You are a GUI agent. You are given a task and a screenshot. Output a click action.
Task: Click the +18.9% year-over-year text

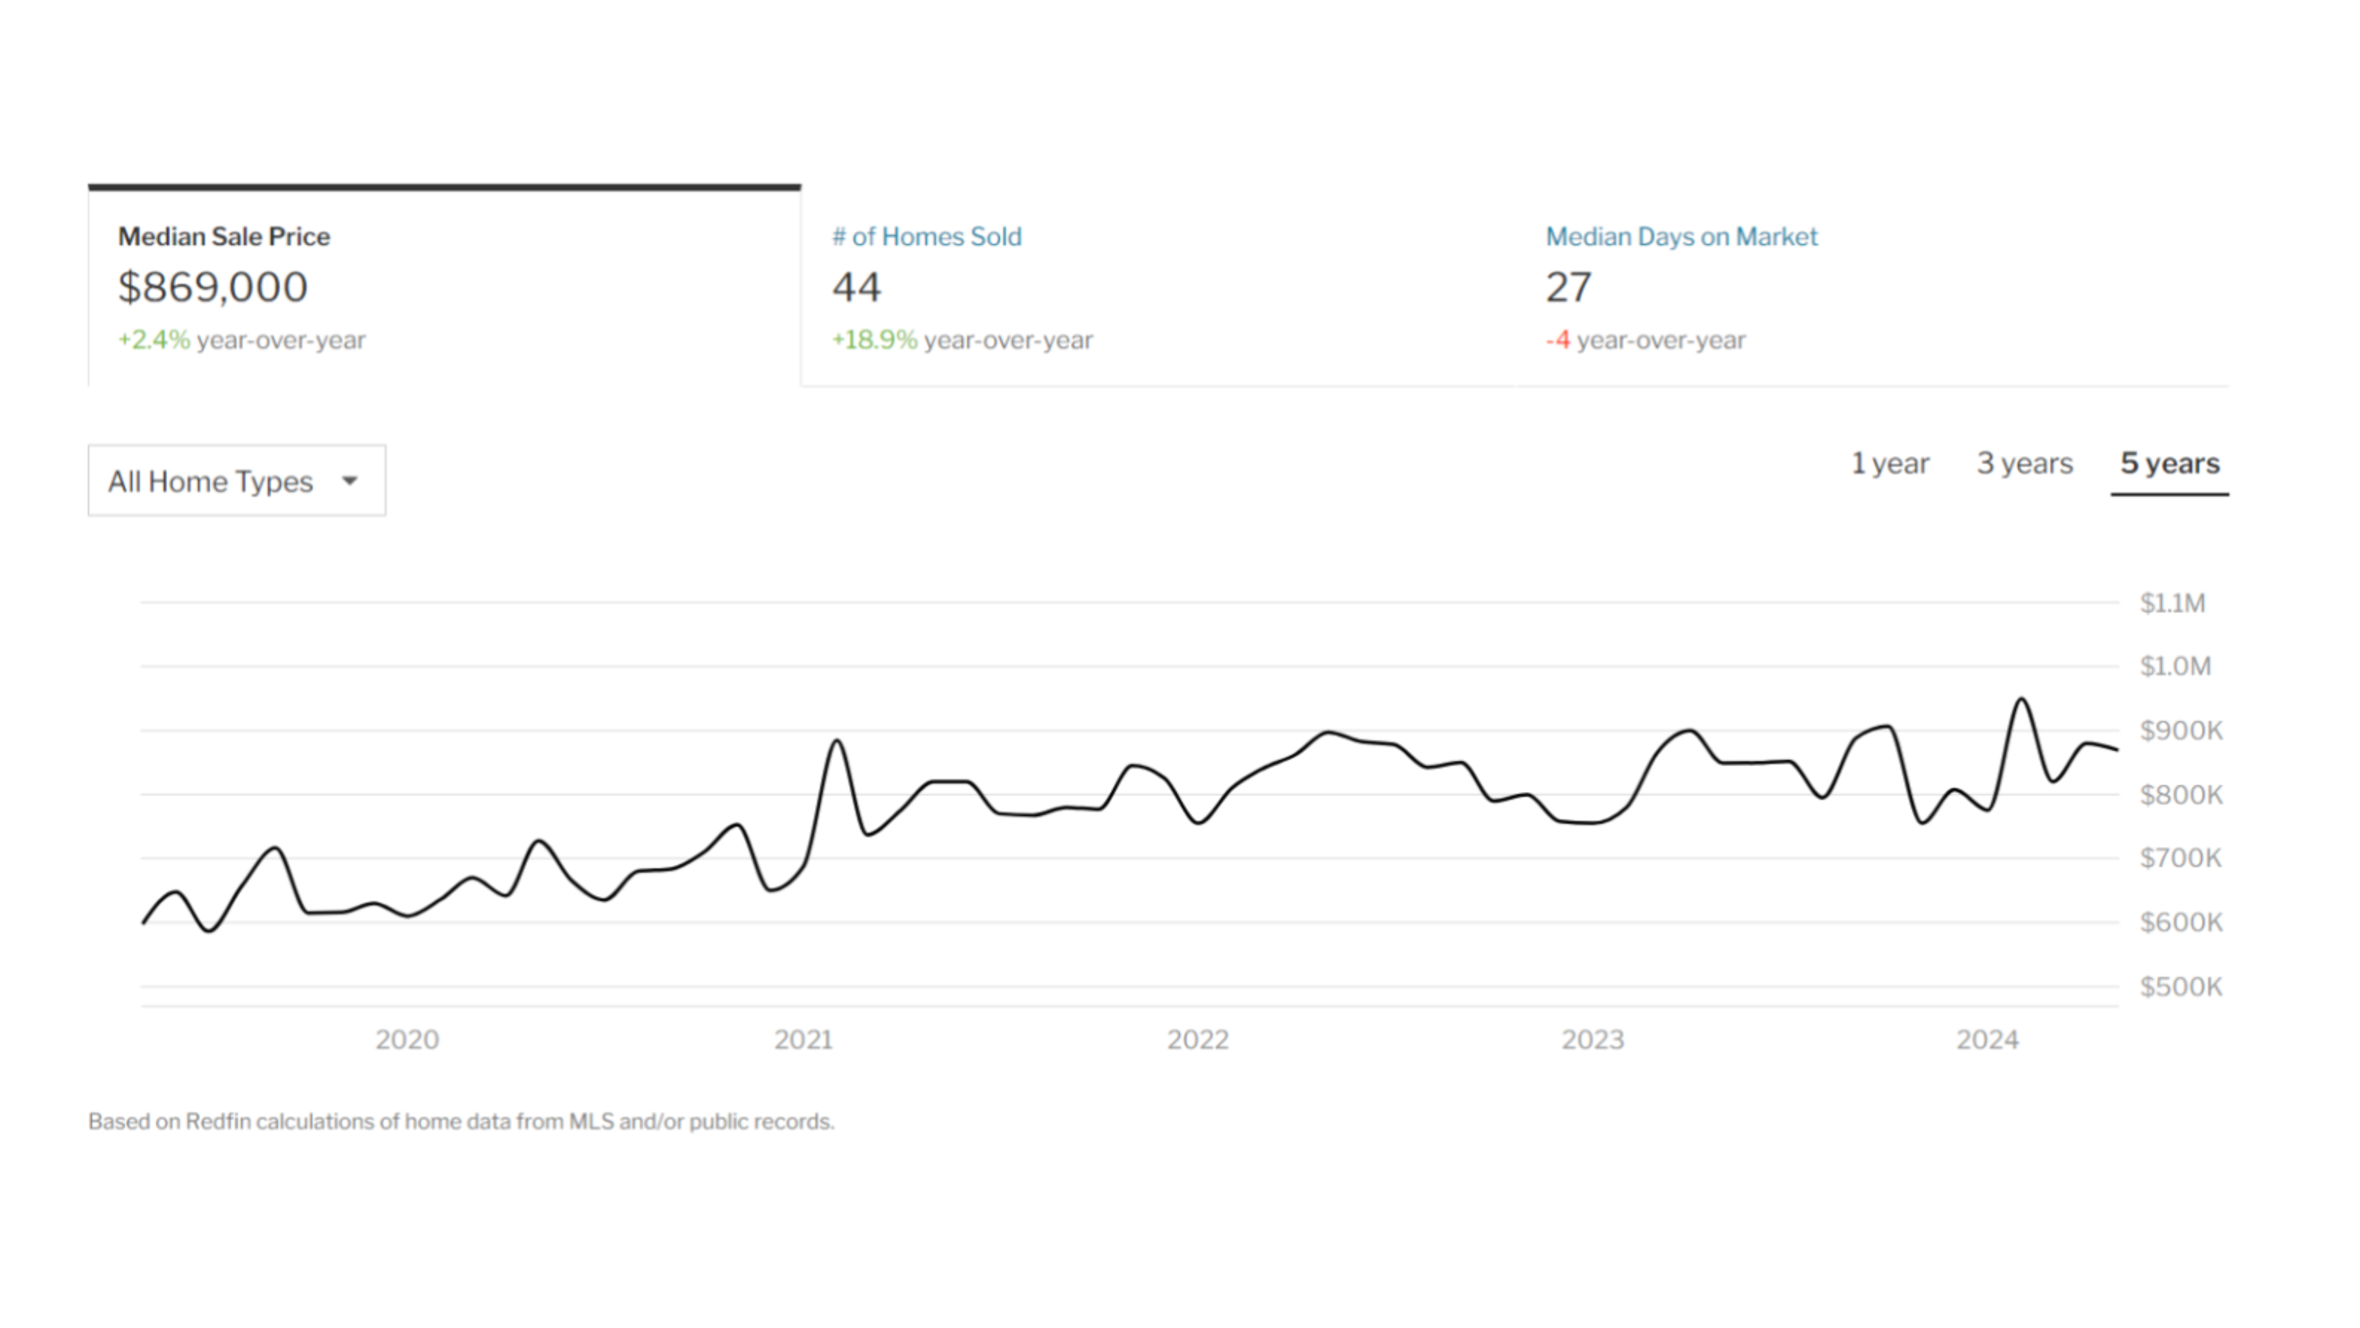coord(961,340)
